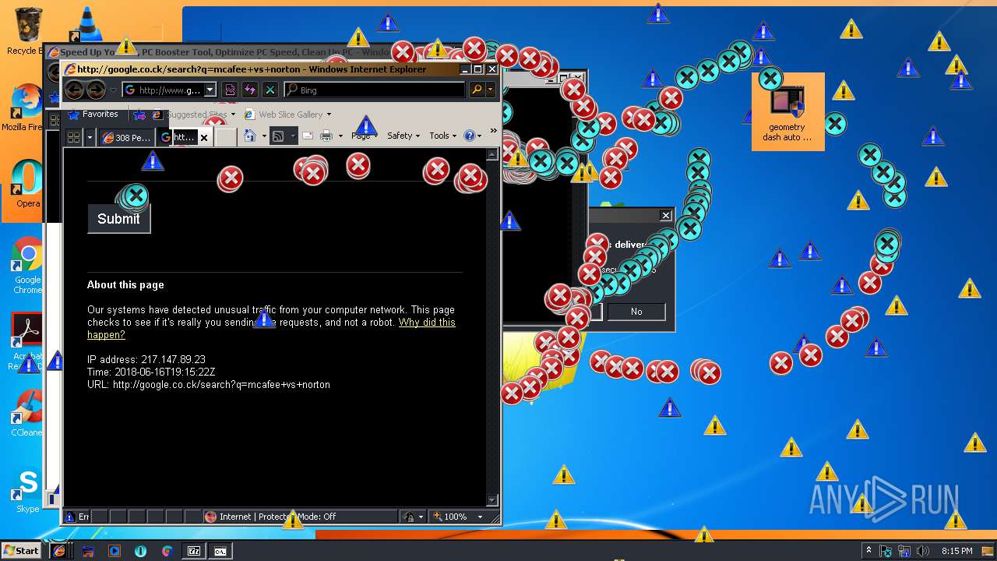
Task: Select the Opera desktop icon
Action: coord(27,183)
